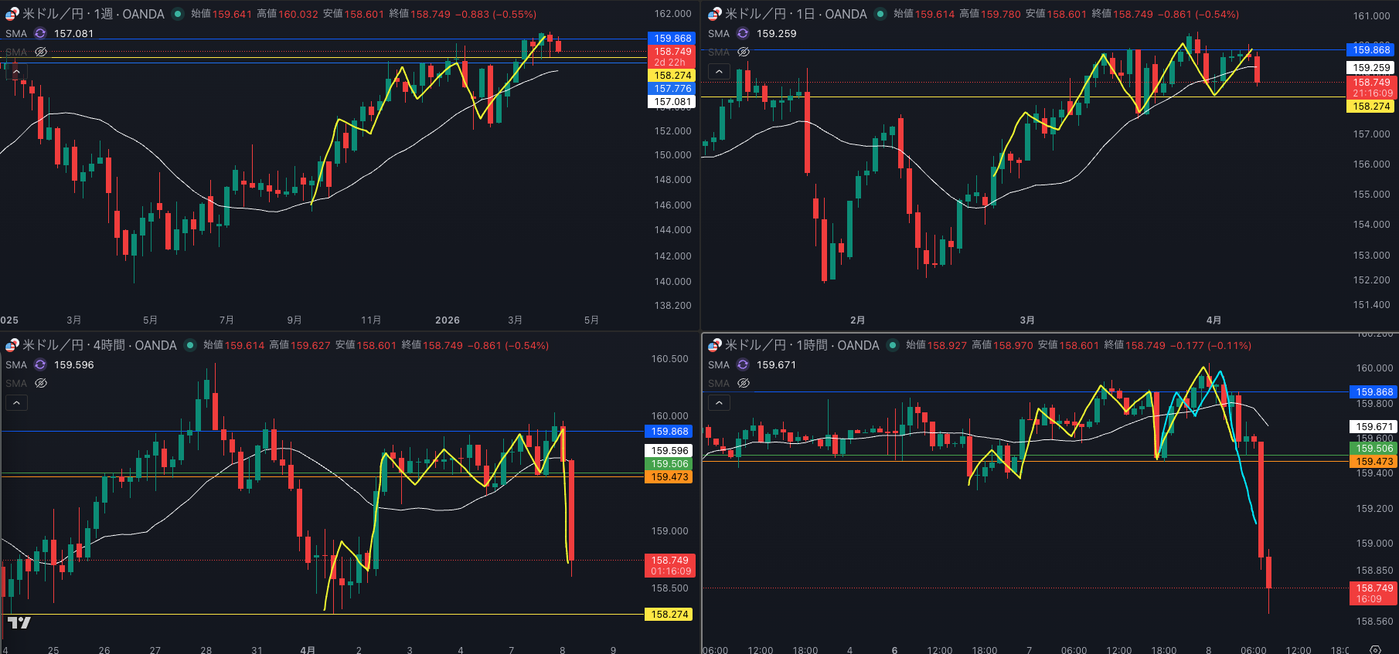
Task: Click the green market status dot on weekly chart
Action: click(178, 14)
